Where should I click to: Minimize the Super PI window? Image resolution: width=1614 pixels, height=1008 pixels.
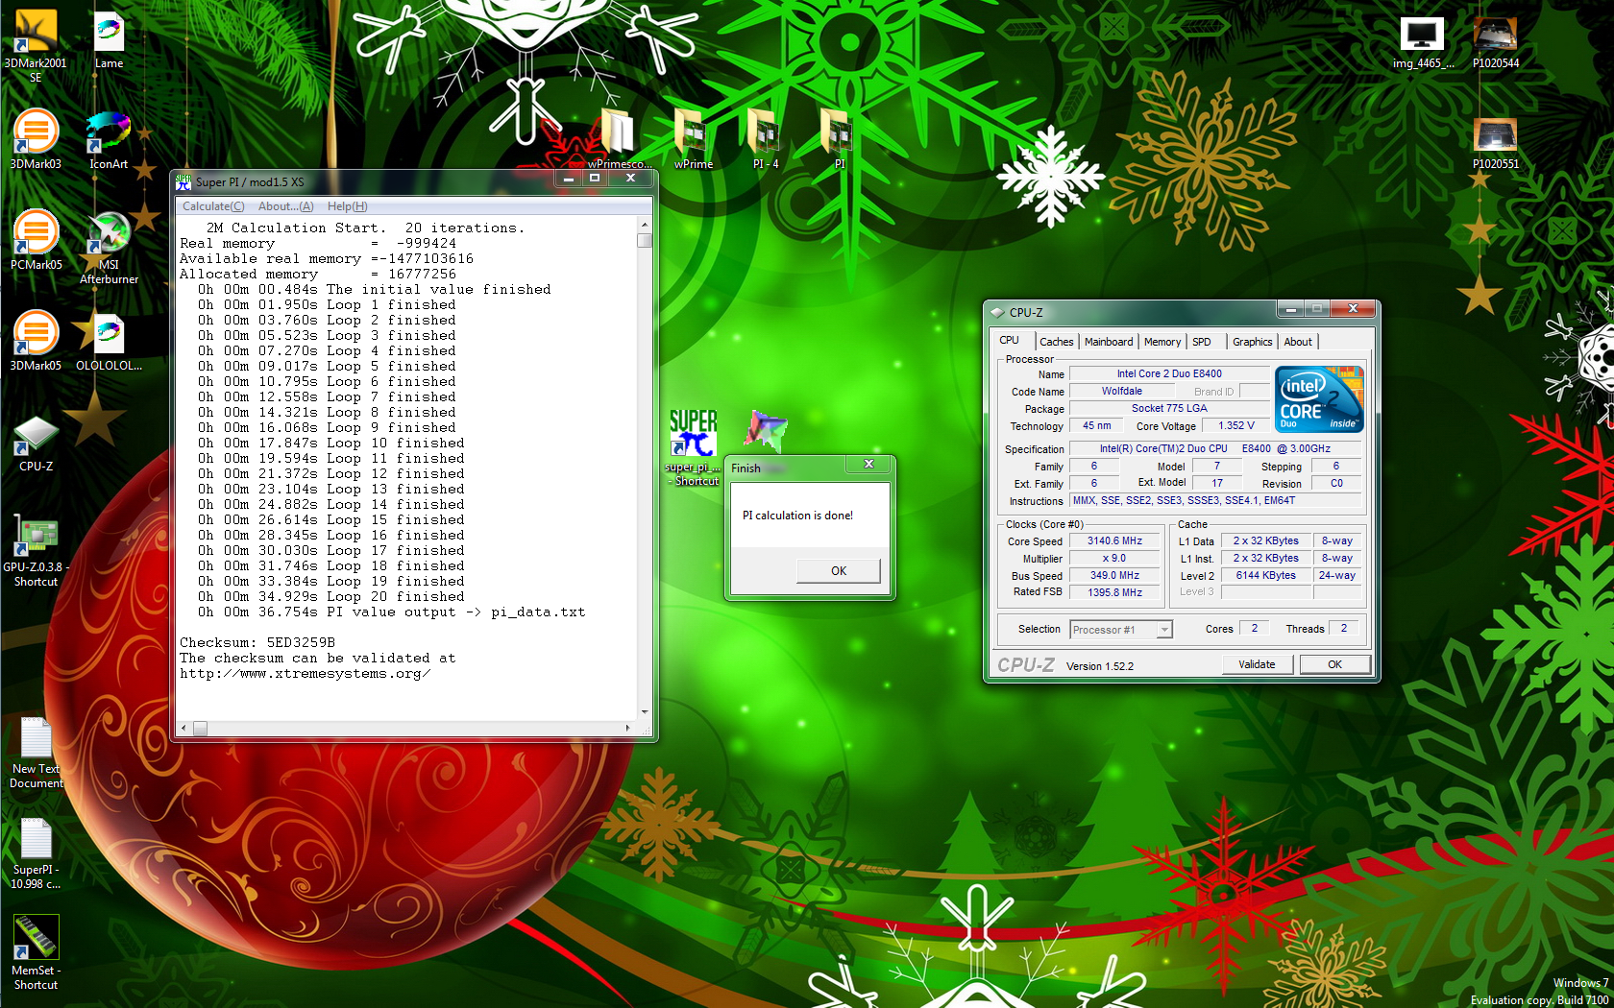pos(569,179)
